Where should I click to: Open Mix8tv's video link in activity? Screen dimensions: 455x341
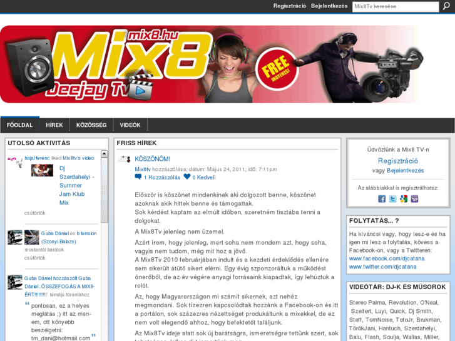coord(78,158)
